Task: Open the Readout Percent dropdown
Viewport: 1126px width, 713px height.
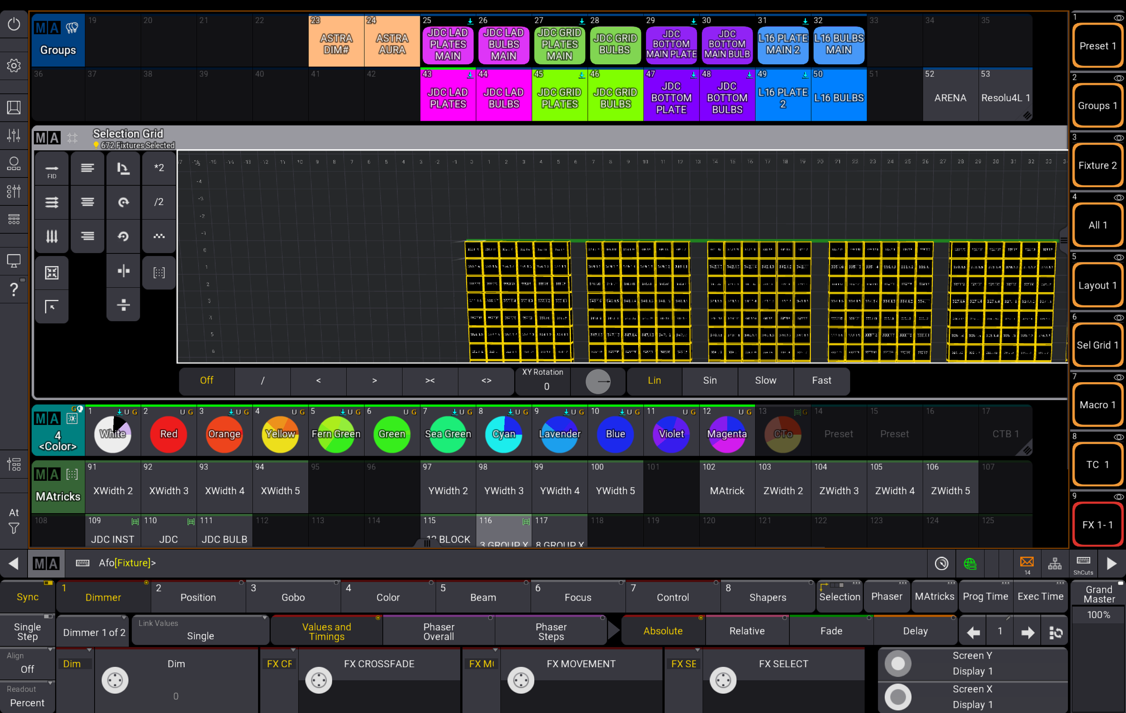Action: coord(27,697)
